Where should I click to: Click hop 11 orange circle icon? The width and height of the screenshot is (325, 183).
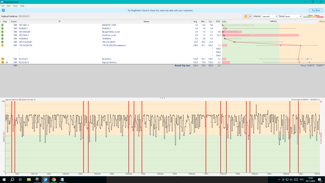pos(2,59)
